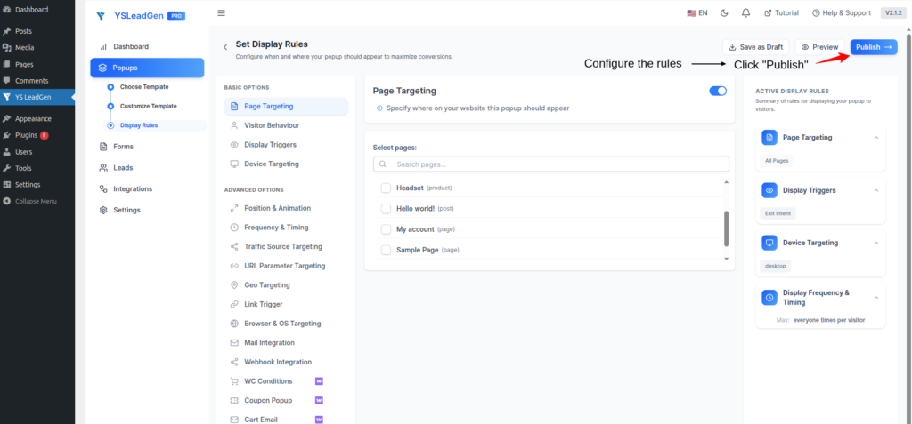The height and width of the screenshot is (424, 912).
Task: Open the Tutorial link
Action: coord(781,12)
